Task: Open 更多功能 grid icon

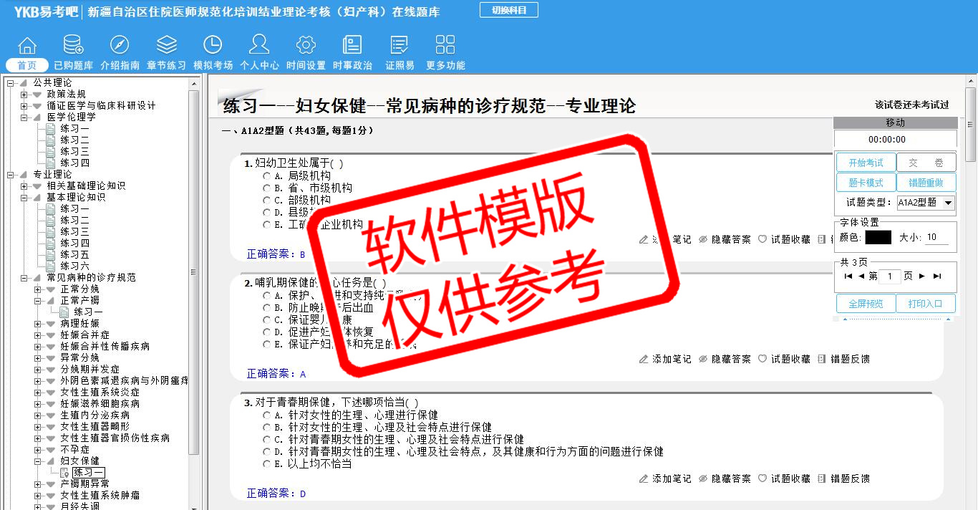Action: pos(445,46)
